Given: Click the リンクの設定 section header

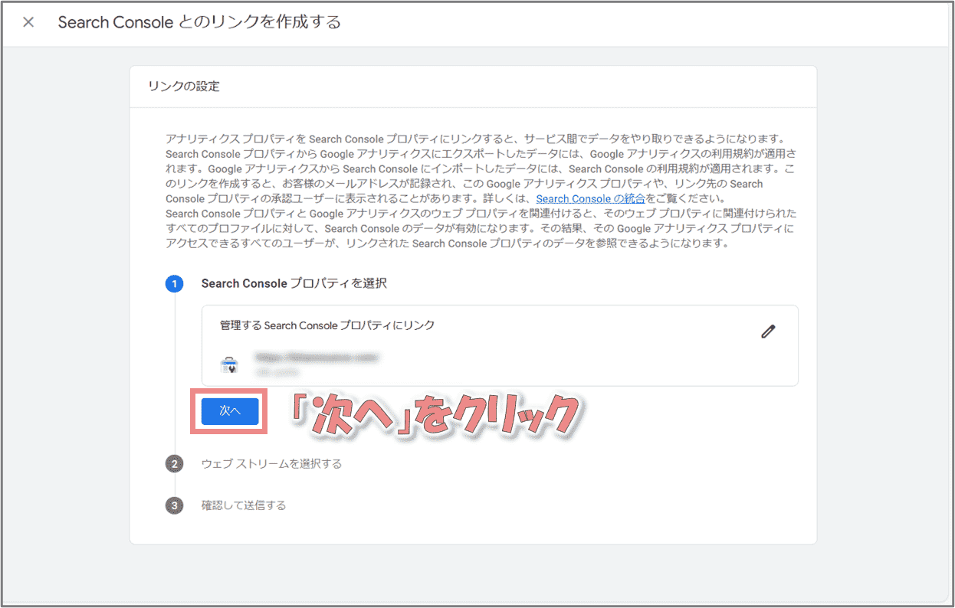Looking at the screenshot, I should click(x=184, y=87).
